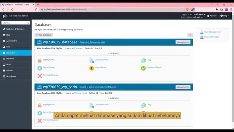Screen dimensions: 234x132
Task: Click 'Assign this database to a site' link
Action: pyautogui.click(x=93, y=42)
